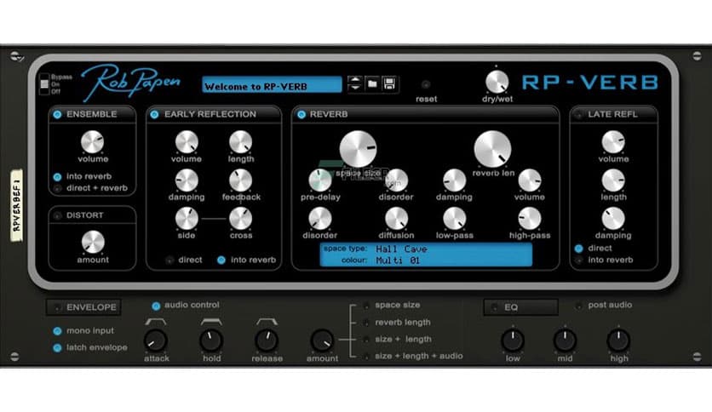The height and width of the screenshot is (412, 712).
Task: Toggle the audio control LED
Action: tap(156, 306)
